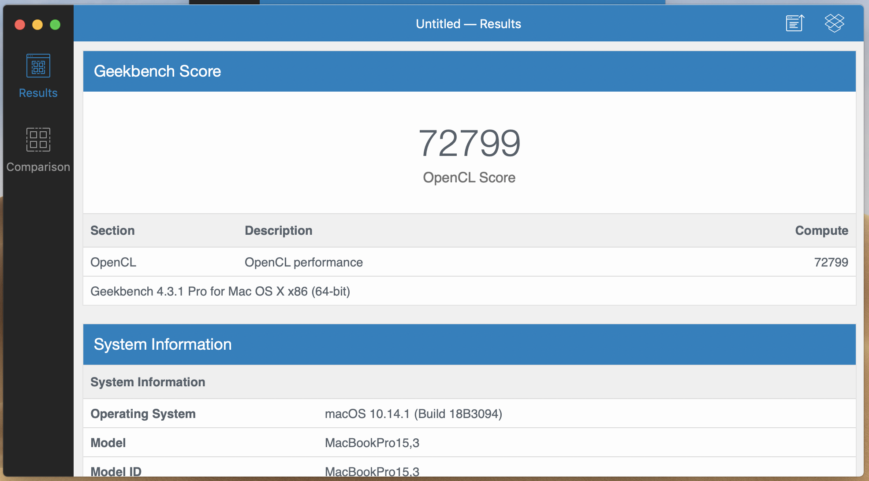Click the upload results icon in title bar
The width and height of the screenshot is (869, 481).
point(795,23)
